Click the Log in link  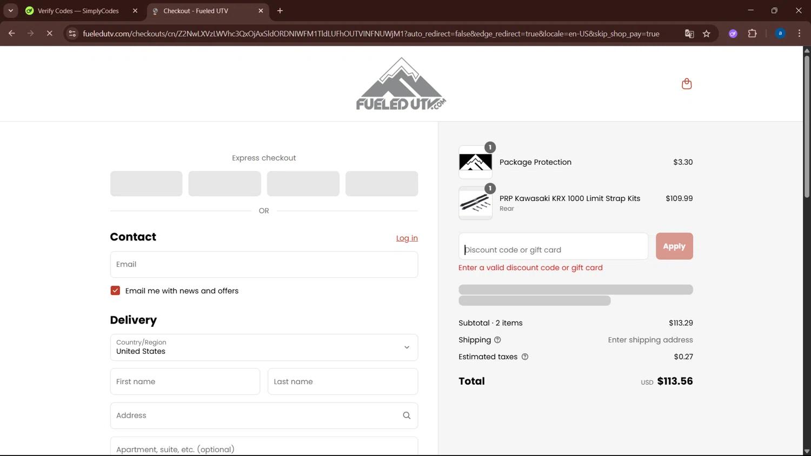click(407, 238)
